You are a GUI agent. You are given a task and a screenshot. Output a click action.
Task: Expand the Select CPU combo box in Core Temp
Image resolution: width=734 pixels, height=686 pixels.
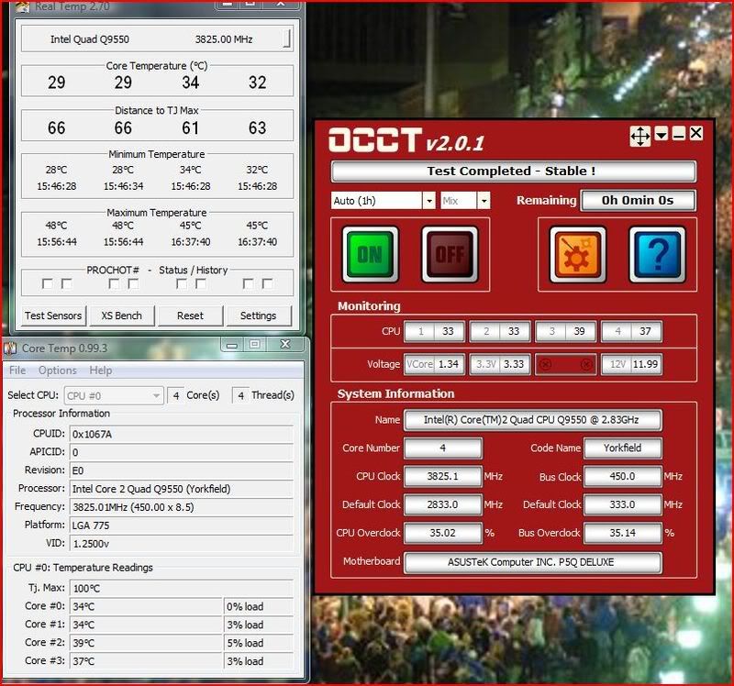coord(114,396)
